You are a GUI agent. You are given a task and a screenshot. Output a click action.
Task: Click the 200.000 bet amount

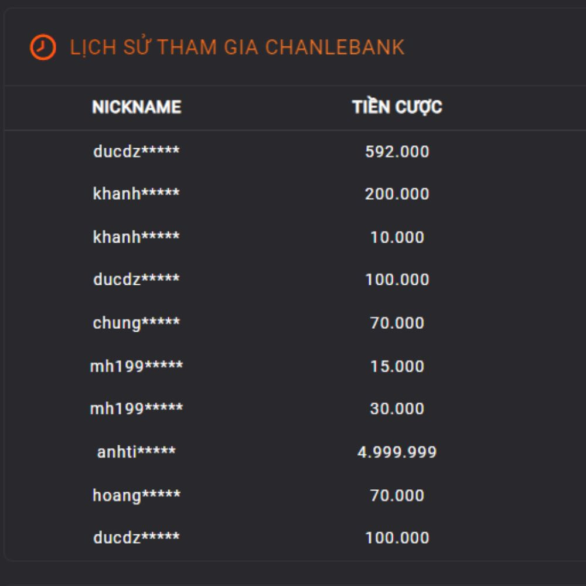397,194
